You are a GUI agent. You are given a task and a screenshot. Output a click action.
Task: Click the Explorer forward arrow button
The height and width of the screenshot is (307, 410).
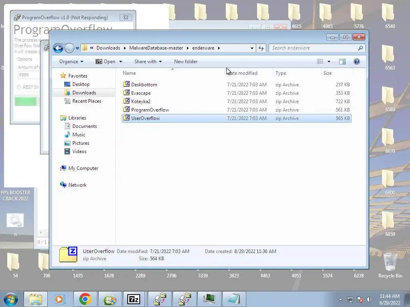[69, 48]
